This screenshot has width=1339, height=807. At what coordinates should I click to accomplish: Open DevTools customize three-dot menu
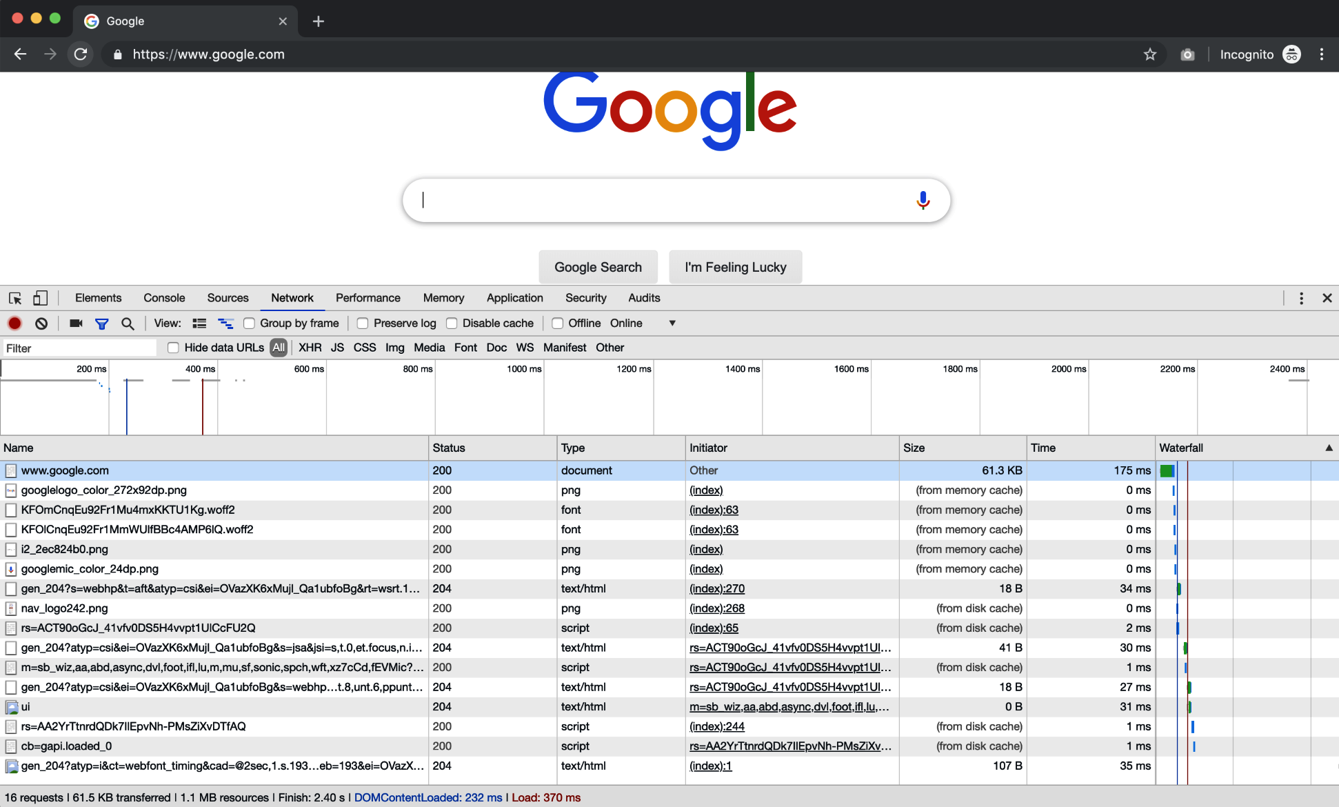pos(1301,298)
